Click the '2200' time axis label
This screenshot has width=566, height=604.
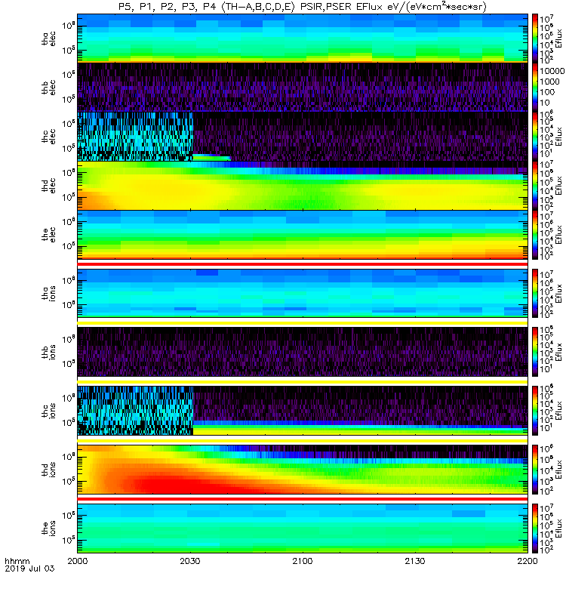pos(527,561)
